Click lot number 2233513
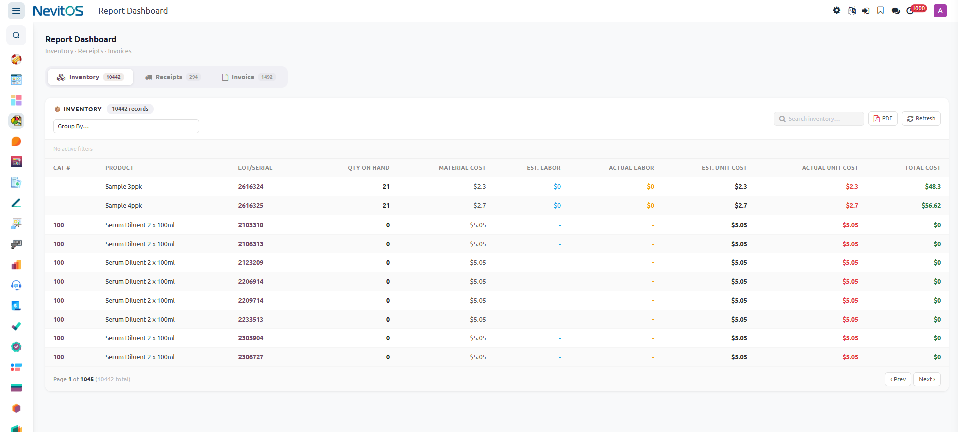This screenshot has height=432, width=958. [251, 320]
